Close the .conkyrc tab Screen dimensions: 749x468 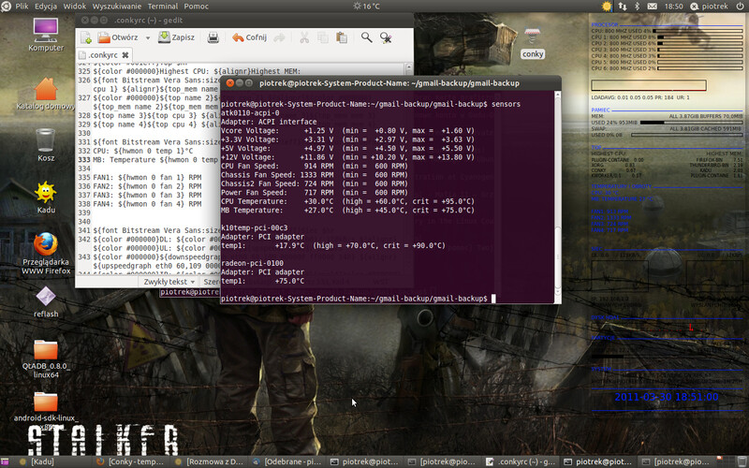pos(124,55)
